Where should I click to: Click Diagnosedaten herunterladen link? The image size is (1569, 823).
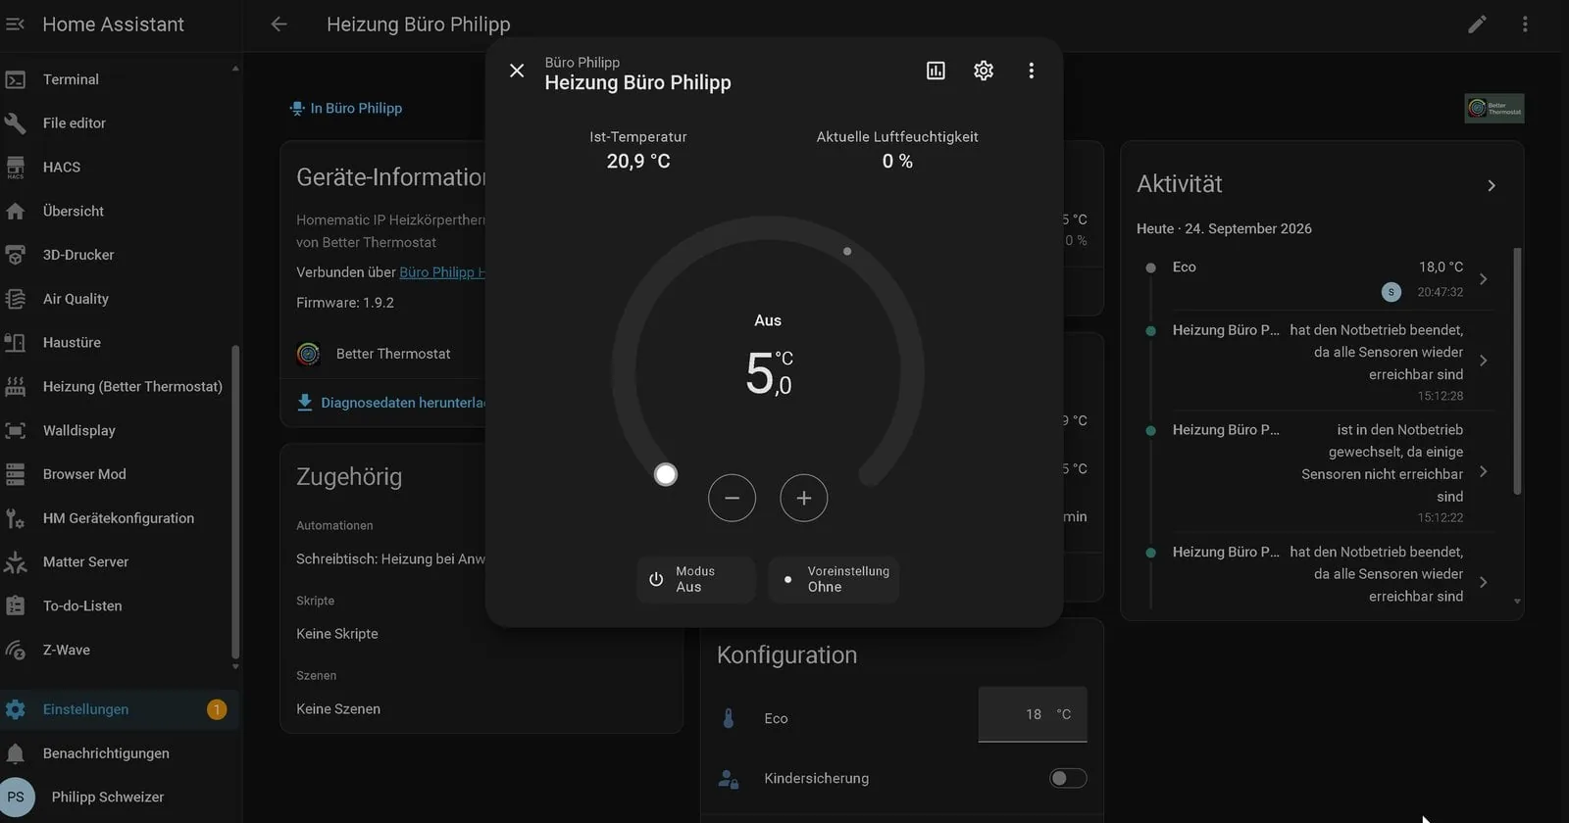tap(391, 403)
